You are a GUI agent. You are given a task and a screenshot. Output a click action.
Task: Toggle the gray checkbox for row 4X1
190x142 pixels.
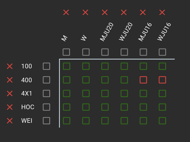[x=46, y=93]
